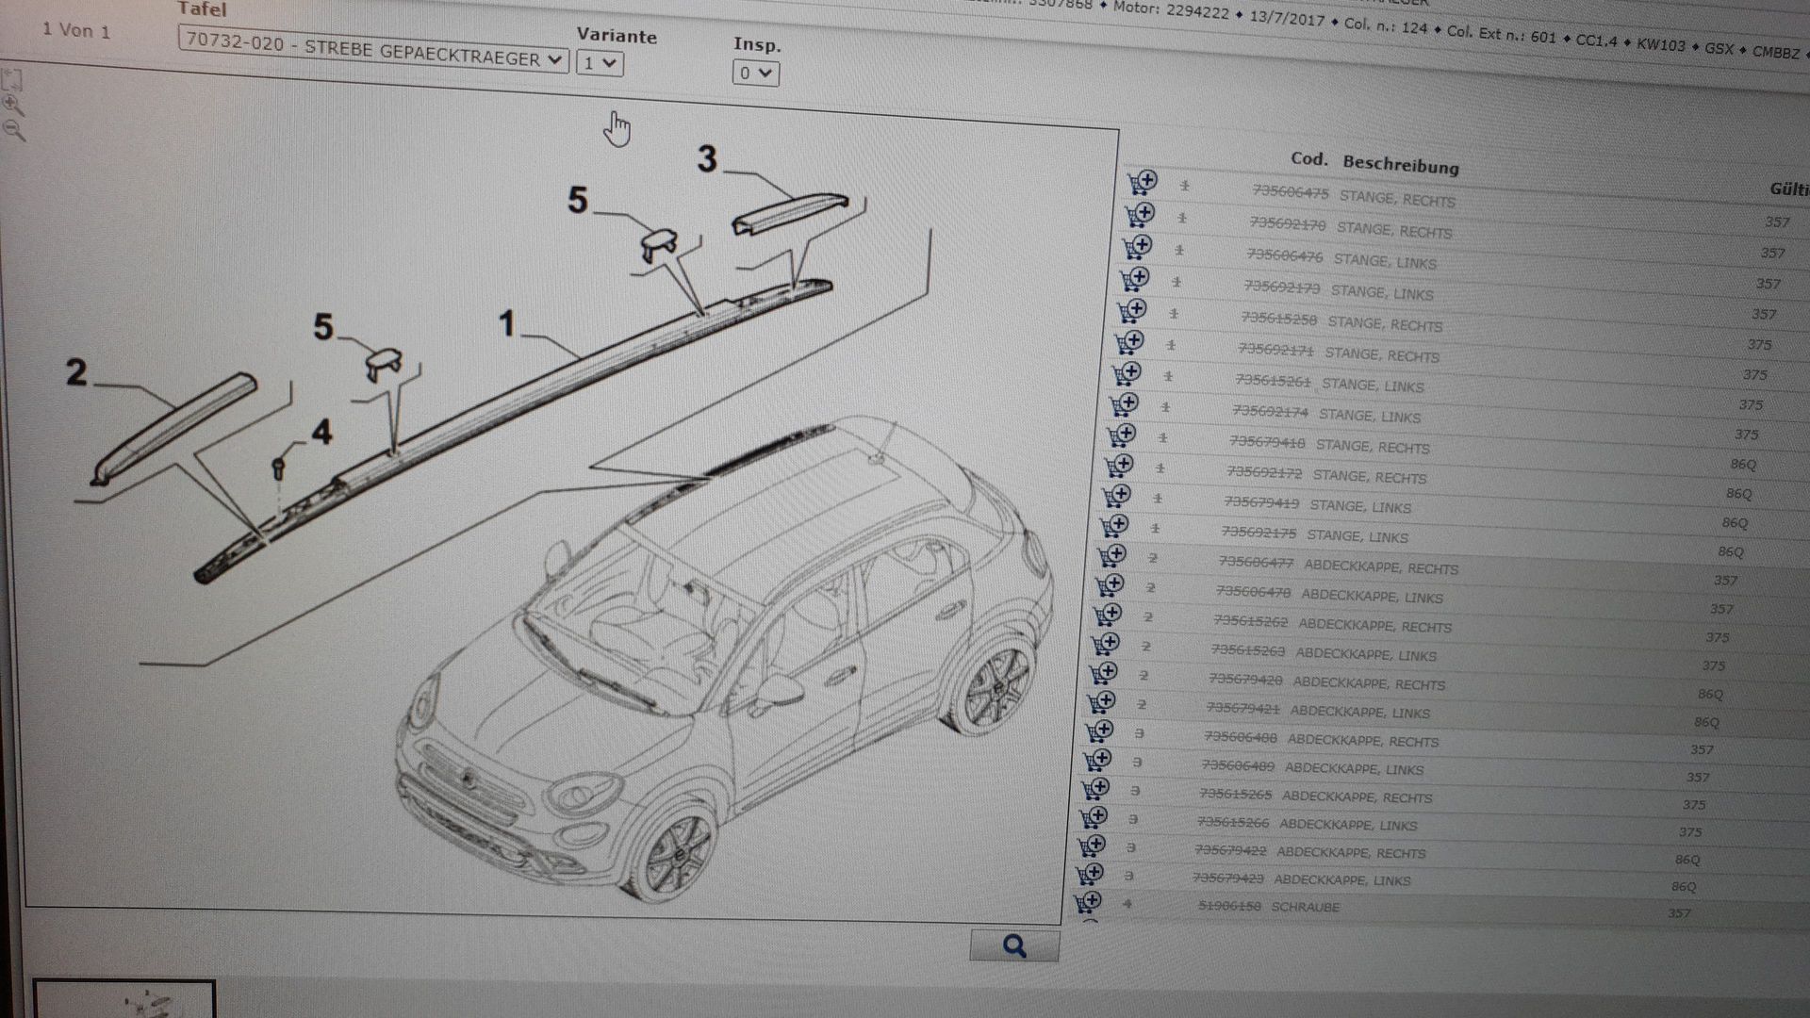Click the Cod. column header

pos(1308,158)
